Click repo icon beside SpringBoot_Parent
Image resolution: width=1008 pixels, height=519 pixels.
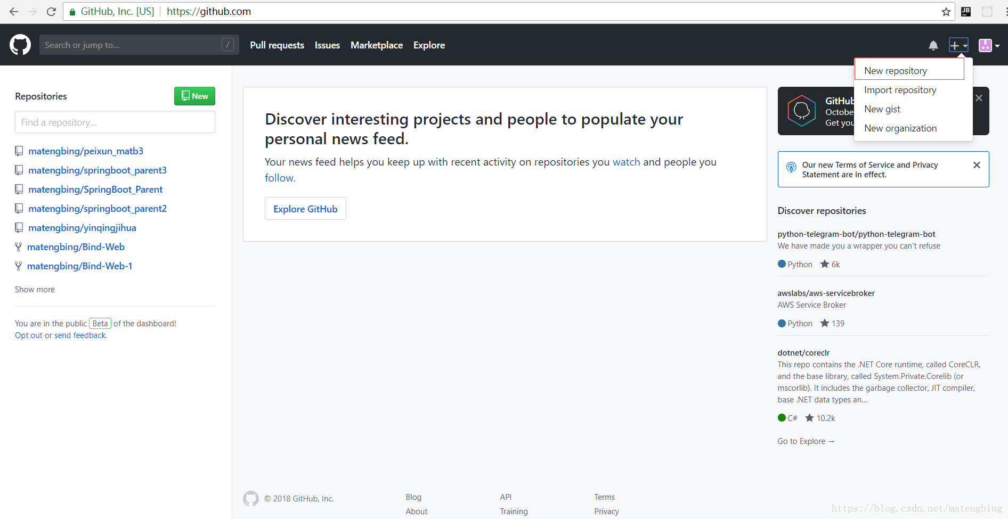click(19, 190)
